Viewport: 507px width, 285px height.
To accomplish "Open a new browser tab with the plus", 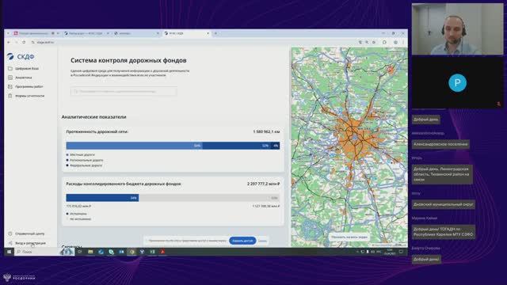I will click(x=215, y=33).
